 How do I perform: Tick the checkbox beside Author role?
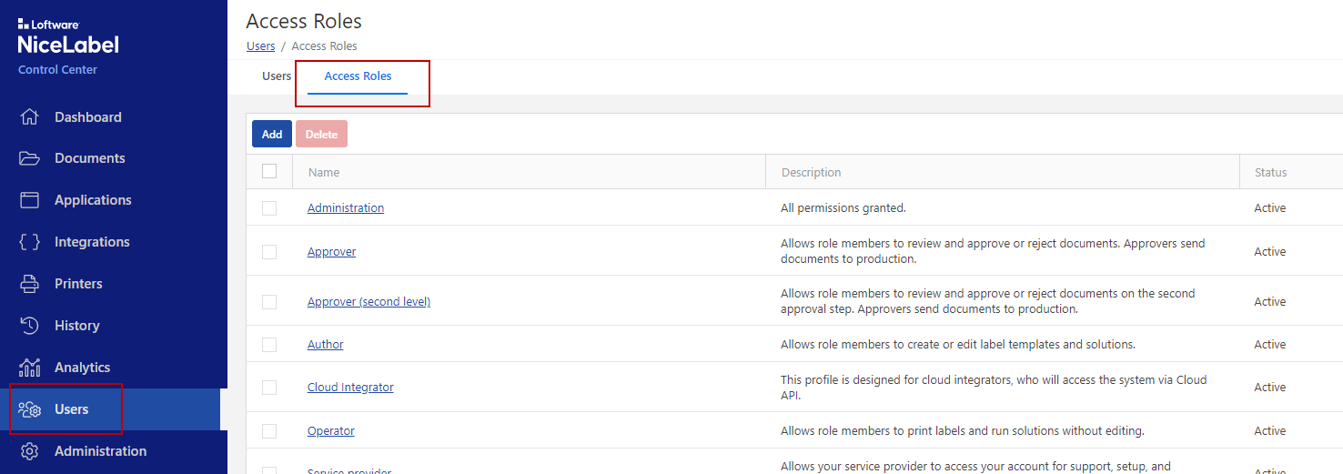[x=269, y=345]
